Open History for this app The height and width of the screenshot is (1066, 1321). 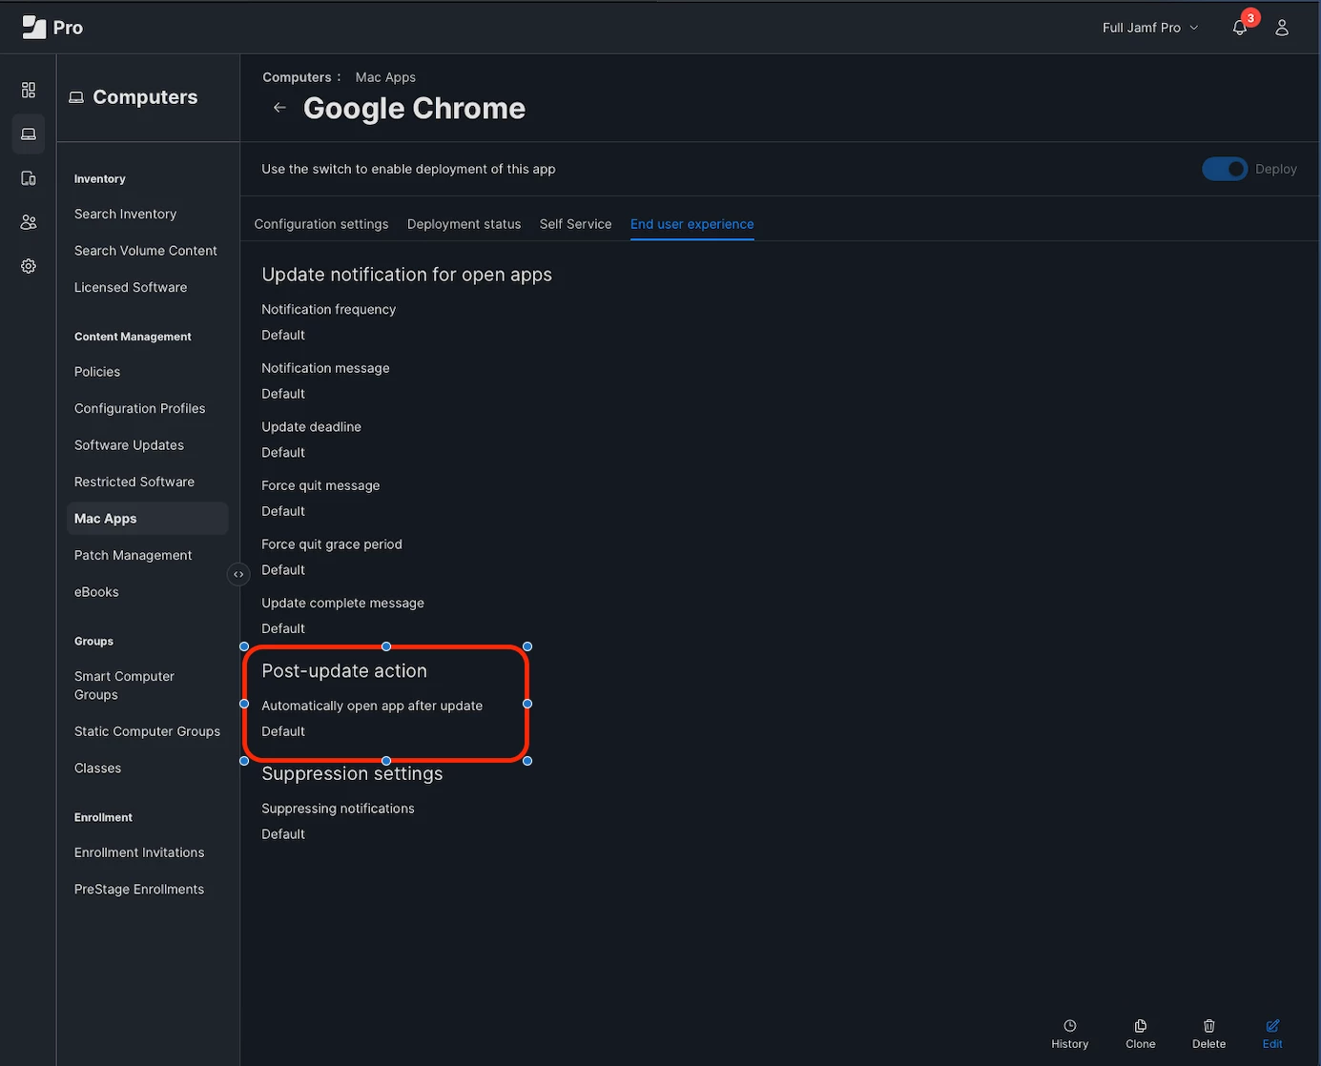pyautogui.click(x=1070, y=1035)
